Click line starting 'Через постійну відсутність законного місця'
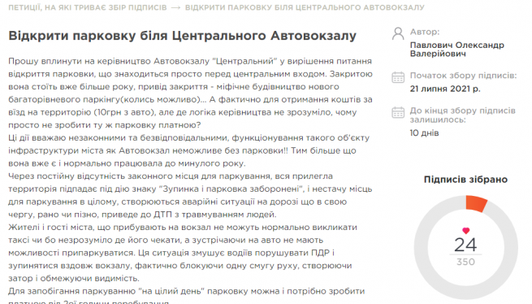Screen dimensions: 532x304 click(x=171, y=176)
